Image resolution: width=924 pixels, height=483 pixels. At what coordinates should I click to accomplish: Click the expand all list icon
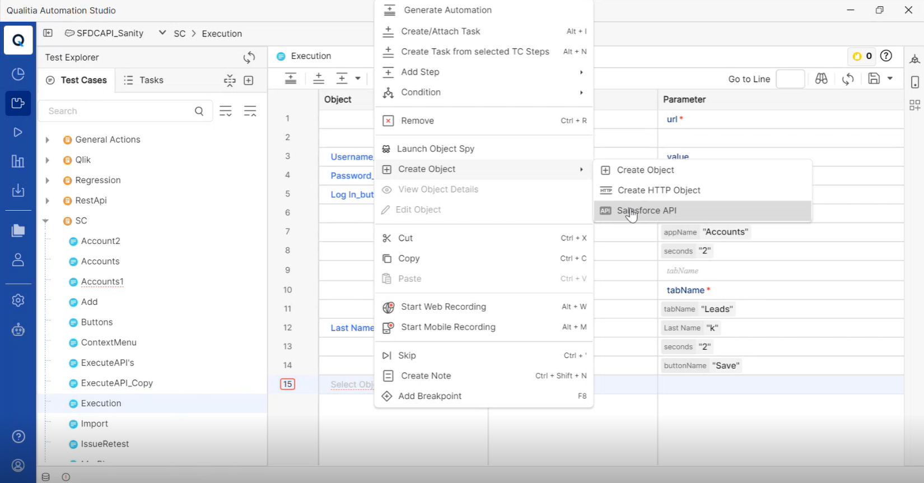pos(226,111)
